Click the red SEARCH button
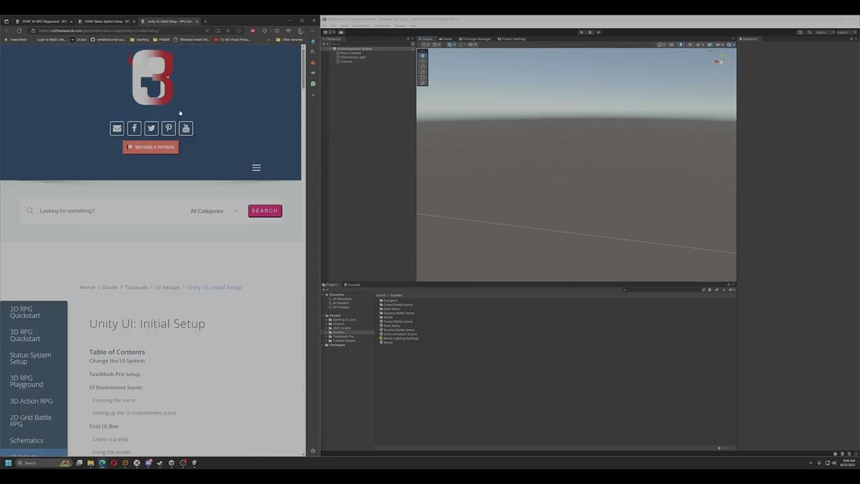The height and width of the screenshot is (484, 860). 265,211
